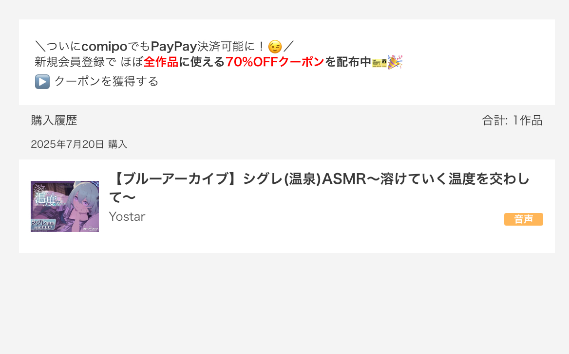Open the 【ブルーアーカイブ】シグレ(温泉)ASMR title

pos(320,188)
